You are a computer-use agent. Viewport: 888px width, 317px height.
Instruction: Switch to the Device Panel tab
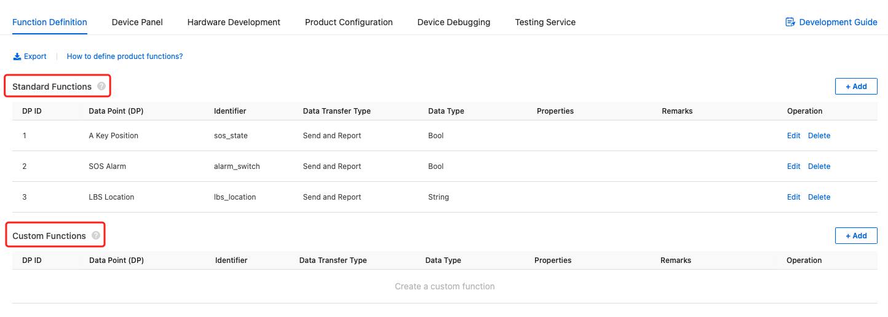pos(137,22)
